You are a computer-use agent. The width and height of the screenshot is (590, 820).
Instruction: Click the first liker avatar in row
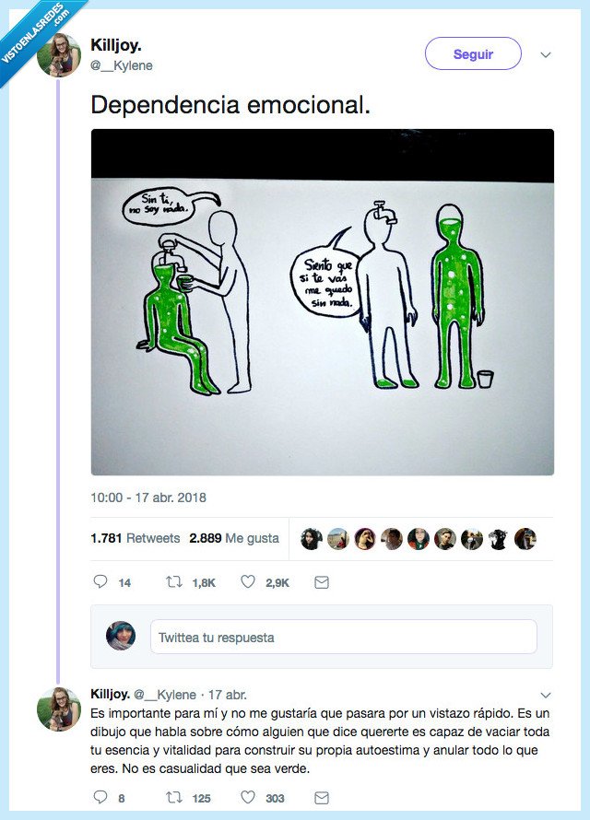(x=312, y=539)
